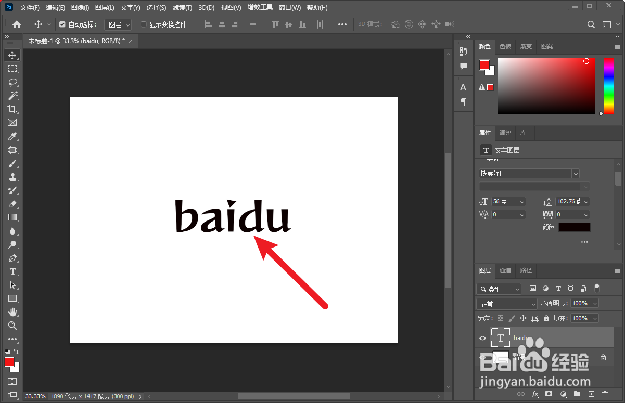Viewport: 625px width, 403px height.
Task: Open the search magnifier at top right
Action: pyautogui.click(x=591, y=24)
